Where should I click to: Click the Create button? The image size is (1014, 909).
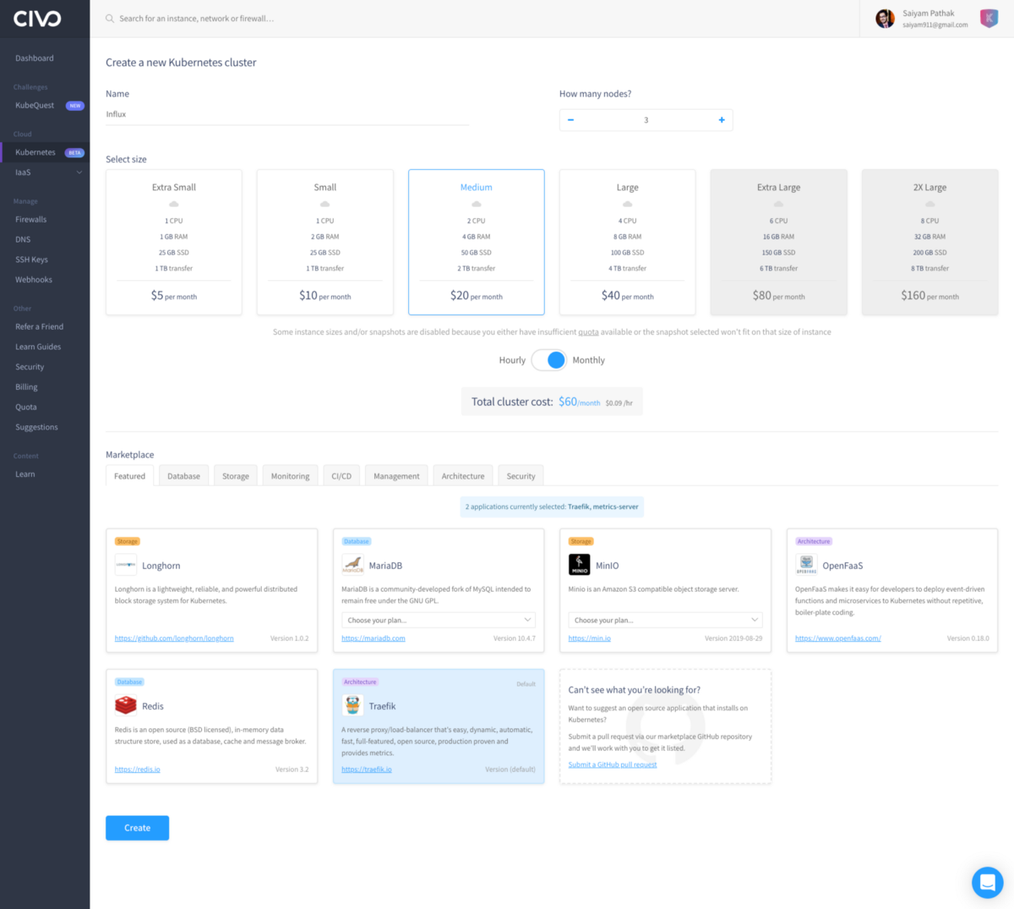tap(137, 828)
